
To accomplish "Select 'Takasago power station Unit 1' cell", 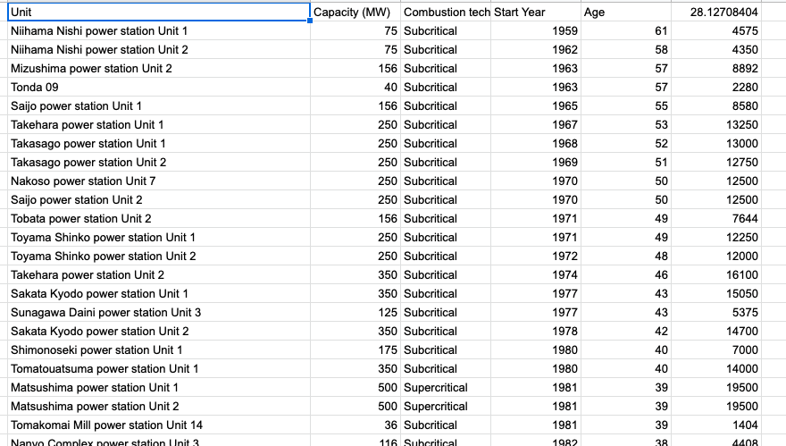I will [159, 144].
